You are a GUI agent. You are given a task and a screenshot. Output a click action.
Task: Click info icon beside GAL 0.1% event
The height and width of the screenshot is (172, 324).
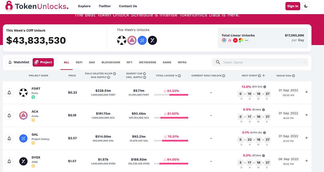pos(265,133)
